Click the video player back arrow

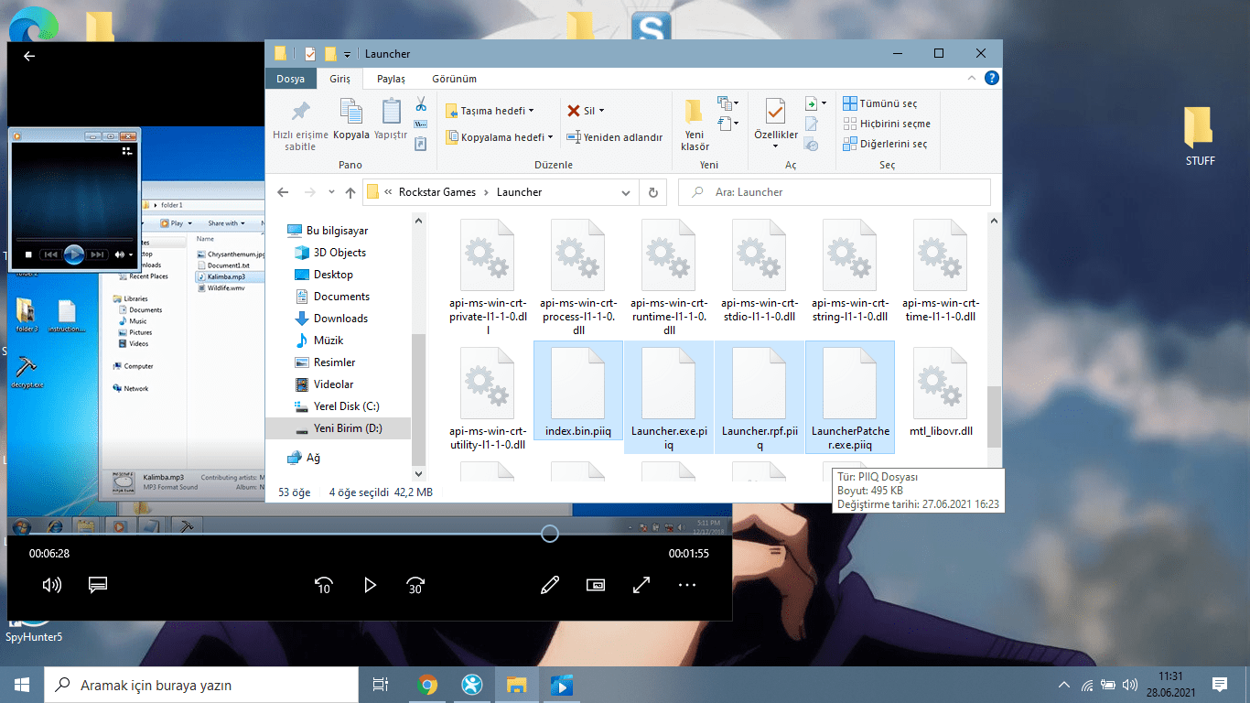(29, 56)
